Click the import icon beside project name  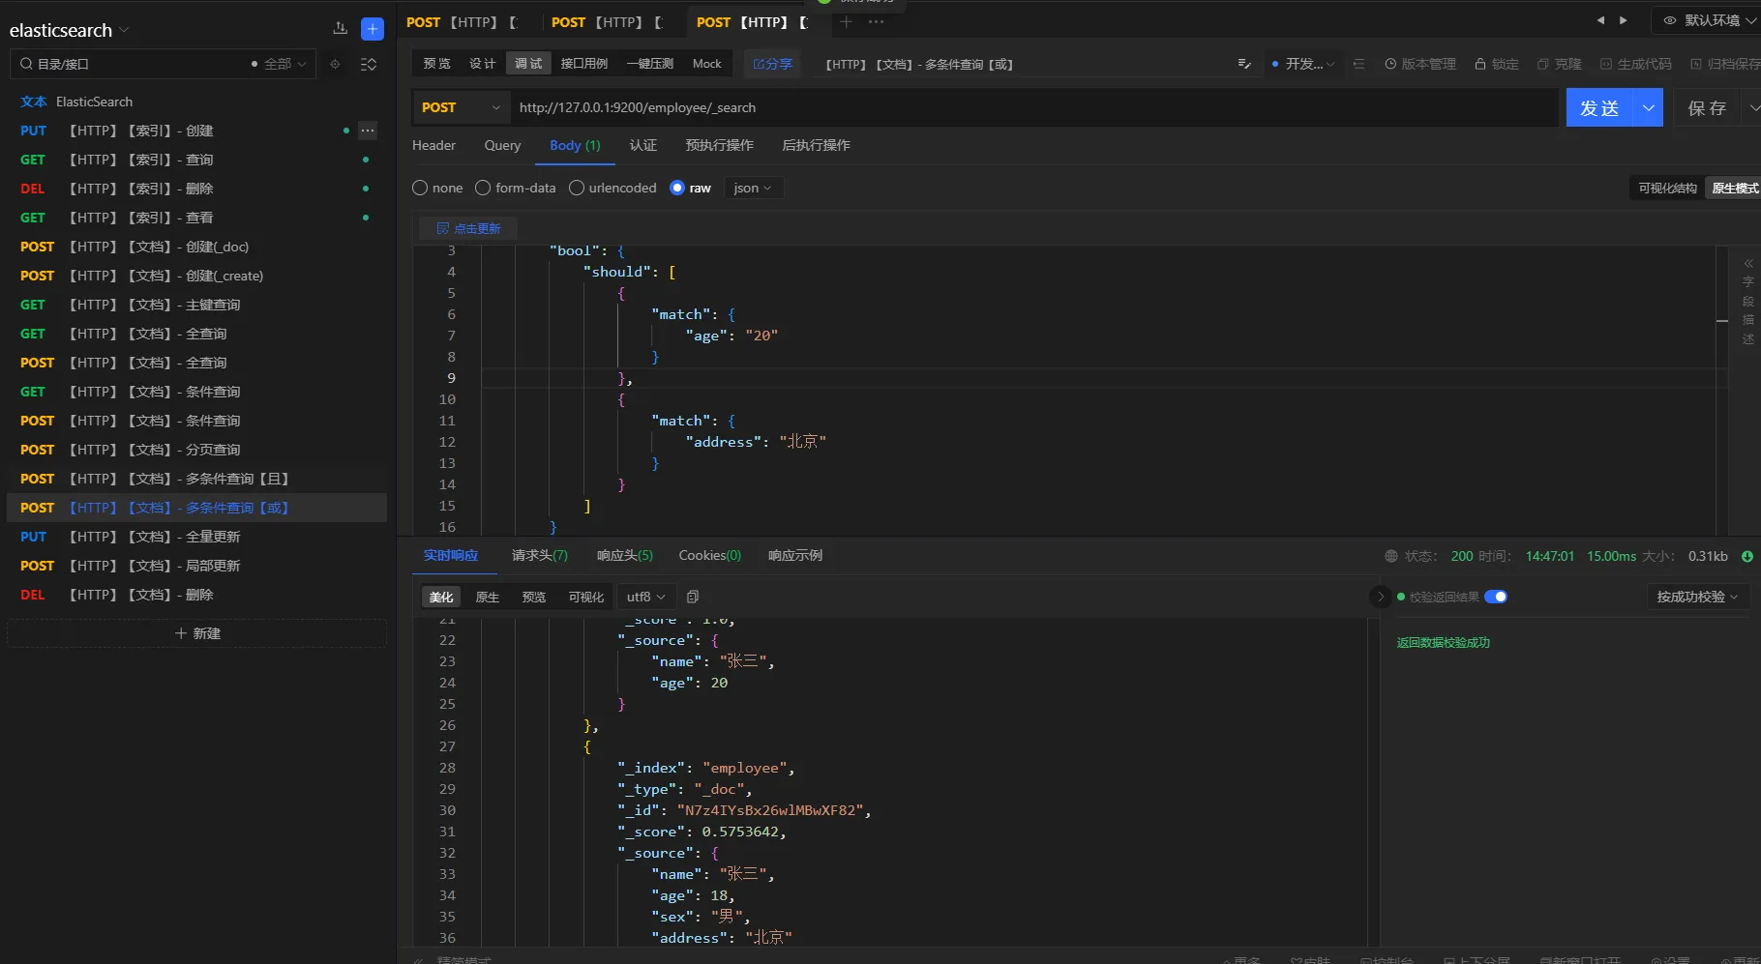point(340,29)
